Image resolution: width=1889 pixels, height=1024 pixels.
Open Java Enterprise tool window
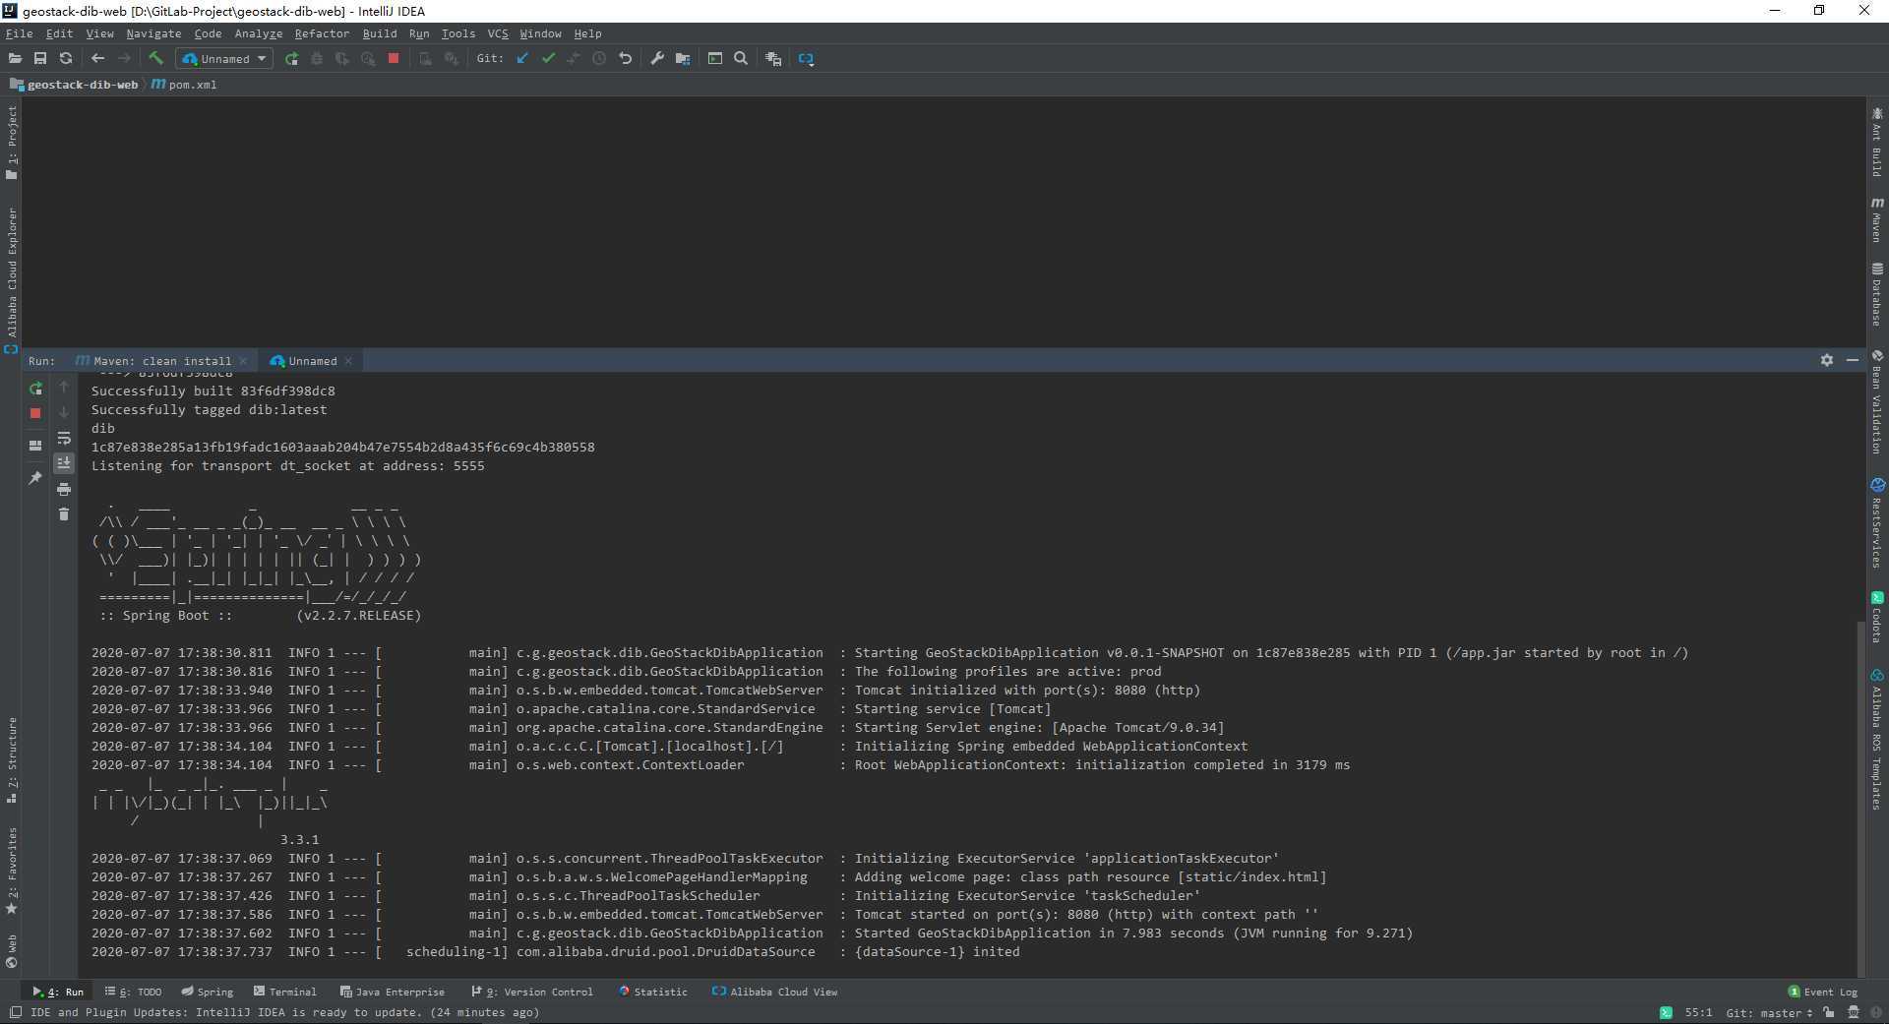click(x=392, y=992)
